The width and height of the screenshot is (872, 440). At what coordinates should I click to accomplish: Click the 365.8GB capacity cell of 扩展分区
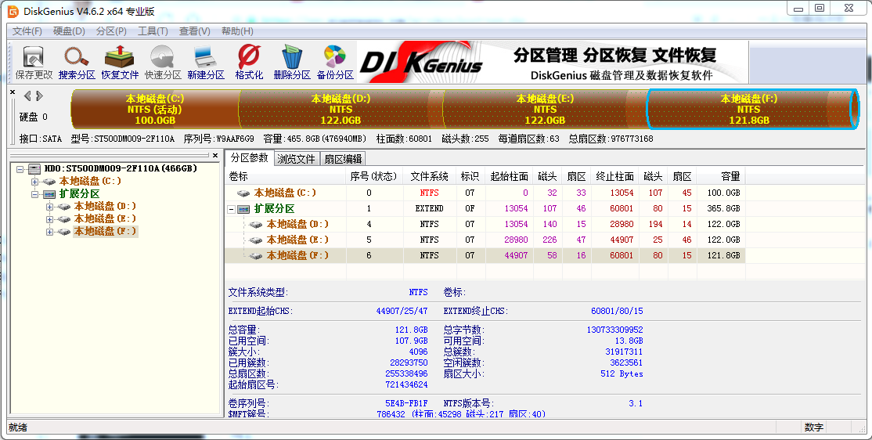tap(724, 208)
